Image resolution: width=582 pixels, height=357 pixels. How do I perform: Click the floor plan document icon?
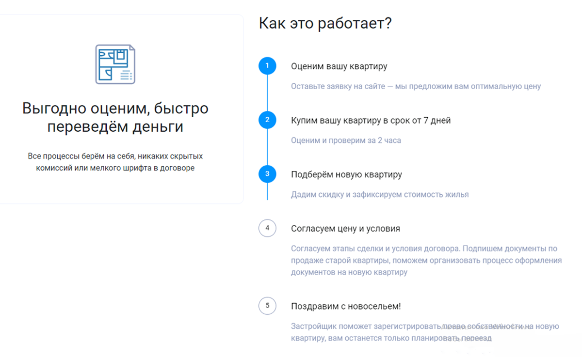(x=114, y=64)
